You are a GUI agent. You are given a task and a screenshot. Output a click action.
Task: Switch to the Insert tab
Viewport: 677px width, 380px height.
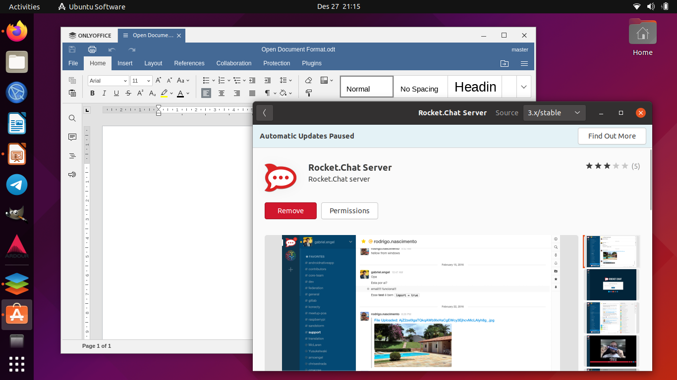coord(125,63)
